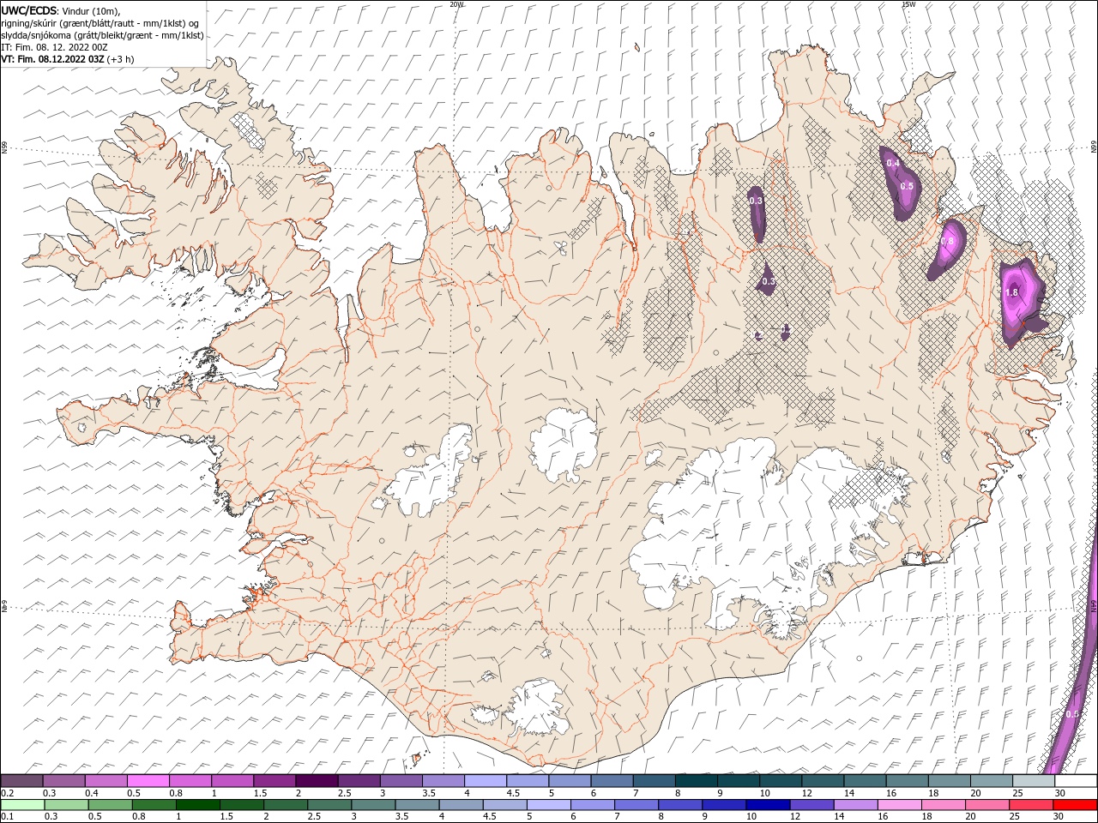Viewport: 1098px width, 823px height.
Task: Click the '20W' longitude label at map top
Action: (456, 4)
